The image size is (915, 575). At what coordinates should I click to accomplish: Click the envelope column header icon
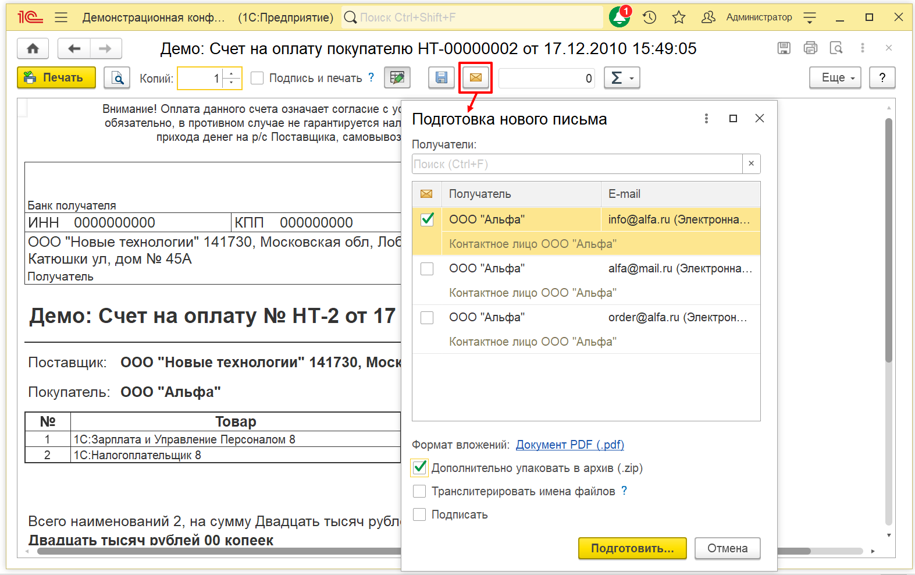[426, 194]
